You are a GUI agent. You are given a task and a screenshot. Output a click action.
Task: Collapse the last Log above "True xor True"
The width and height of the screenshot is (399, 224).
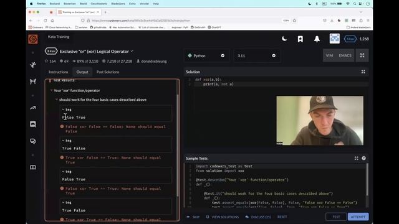click(67, 202)
